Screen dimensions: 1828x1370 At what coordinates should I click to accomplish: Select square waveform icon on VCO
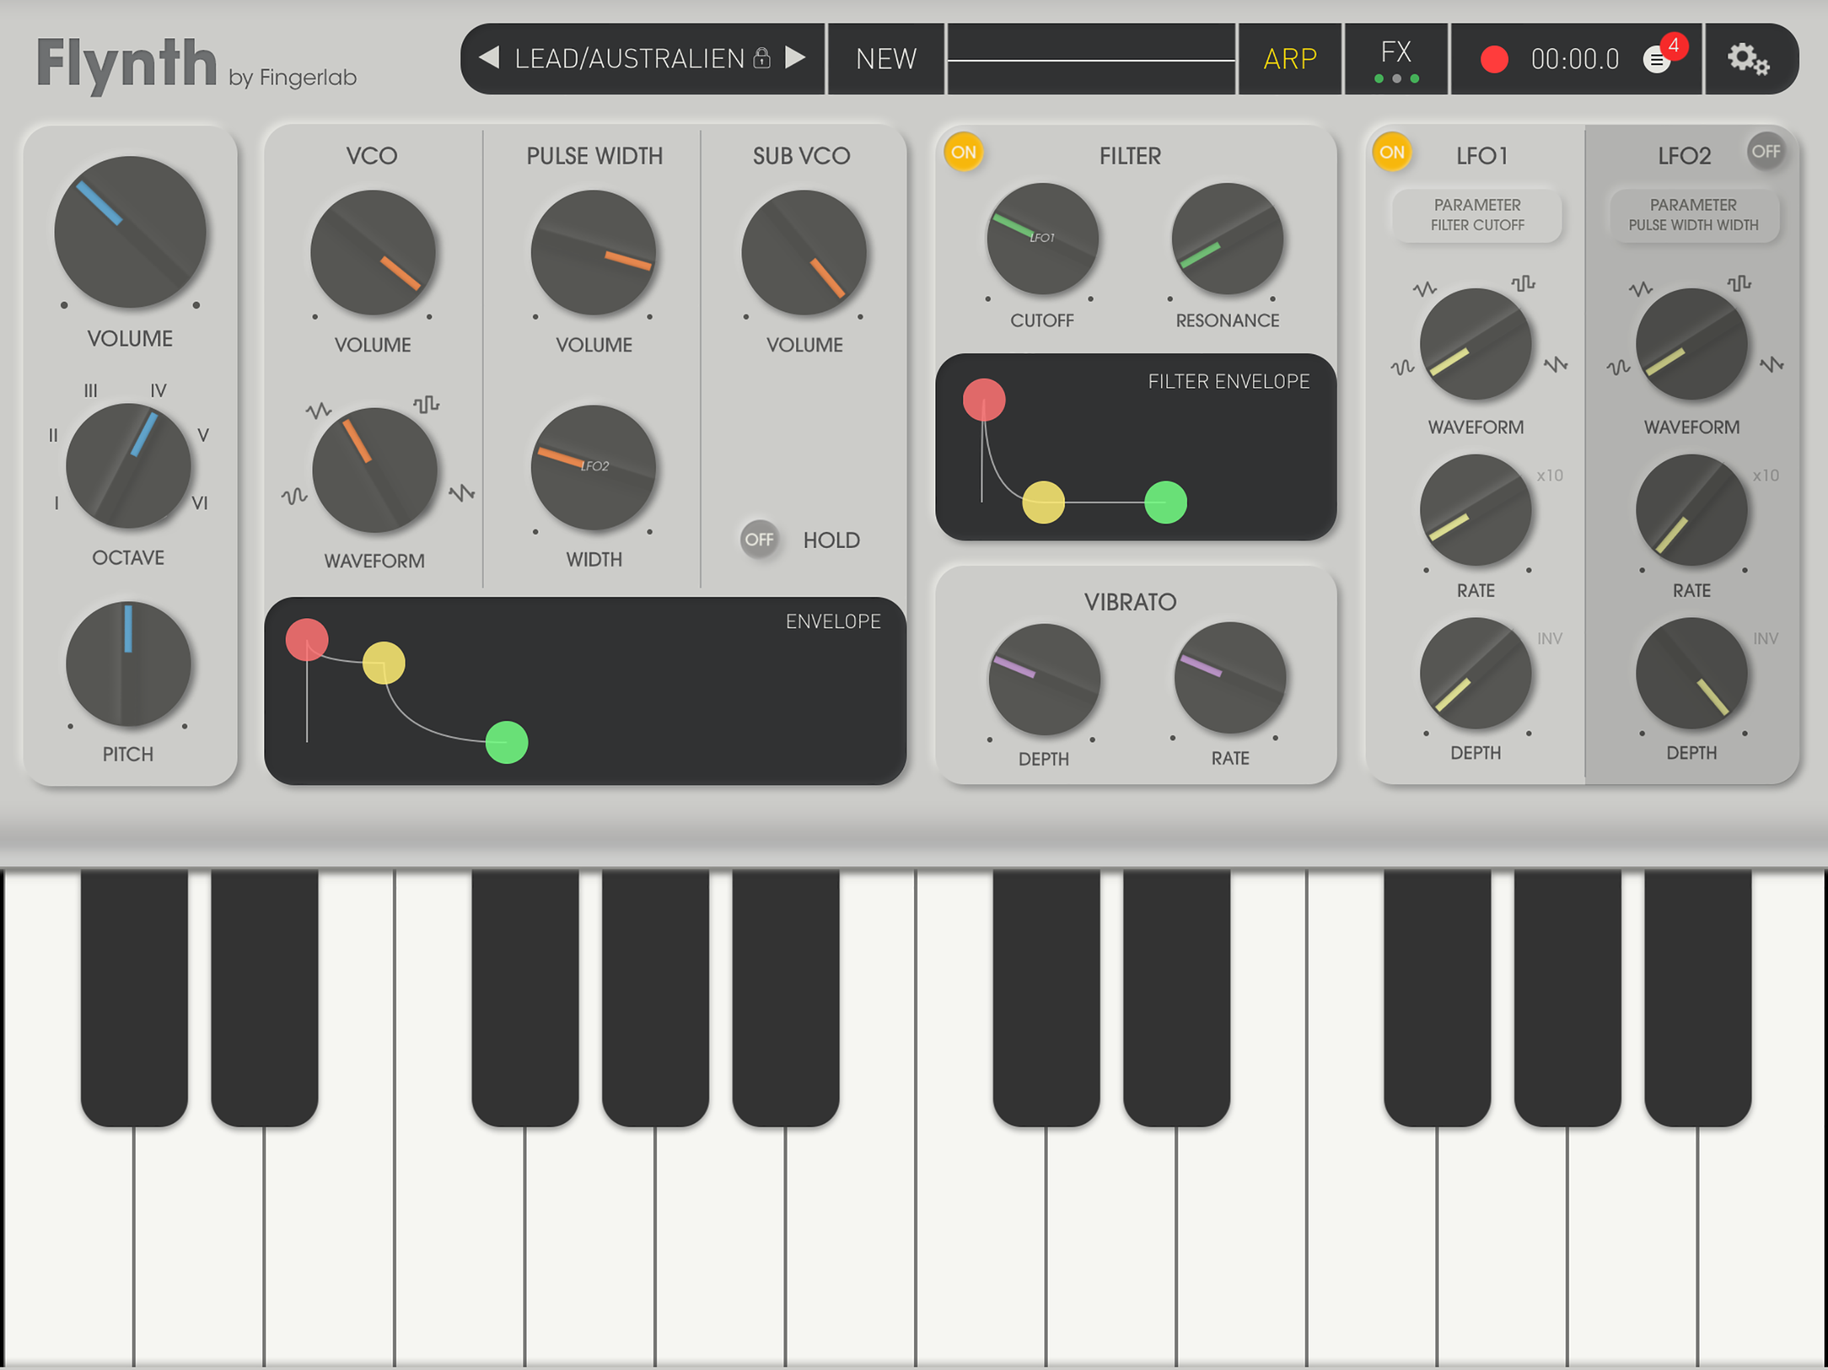426,404
